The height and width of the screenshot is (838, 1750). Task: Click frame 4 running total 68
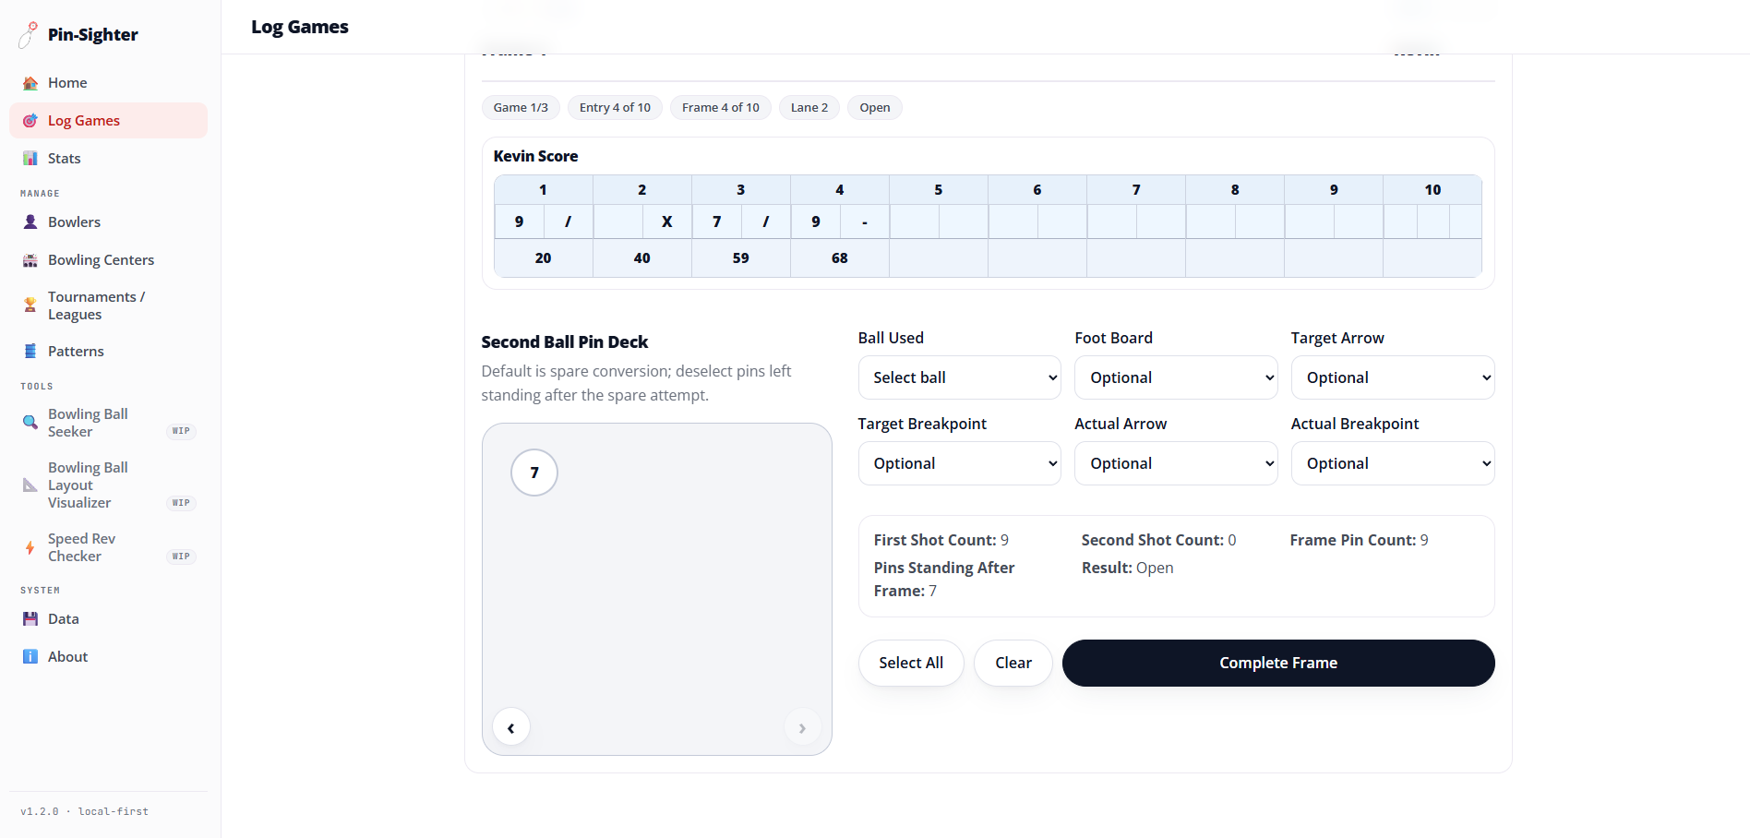(840, 258)
